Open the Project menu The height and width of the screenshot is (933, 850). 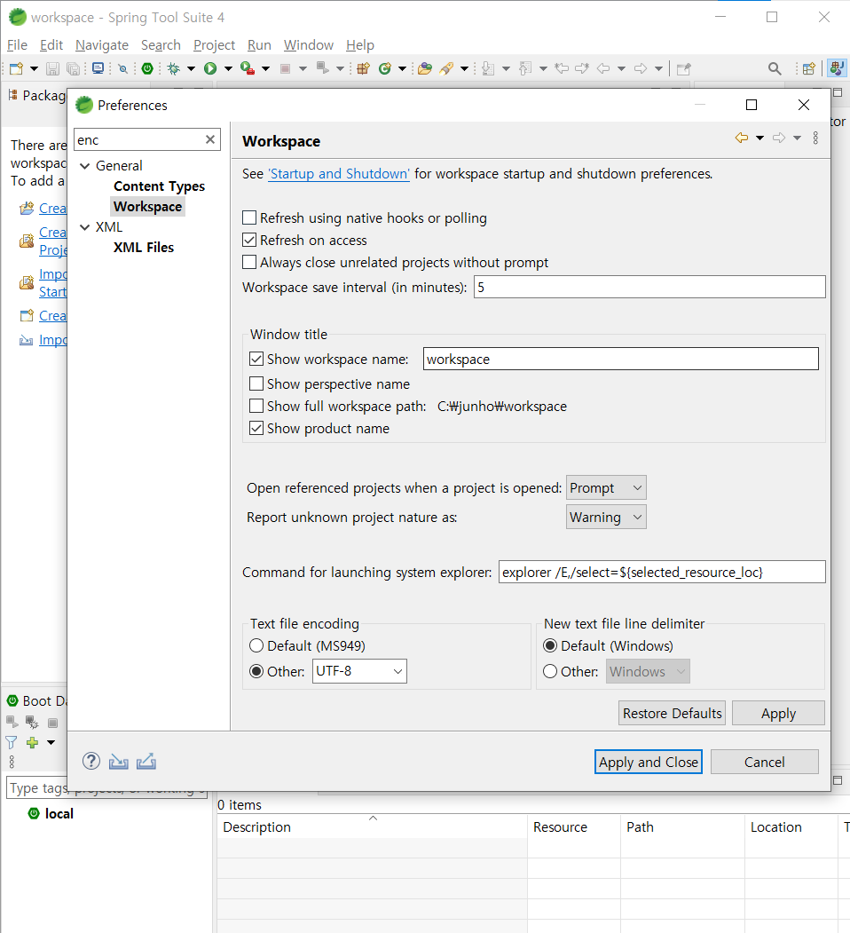214,45
